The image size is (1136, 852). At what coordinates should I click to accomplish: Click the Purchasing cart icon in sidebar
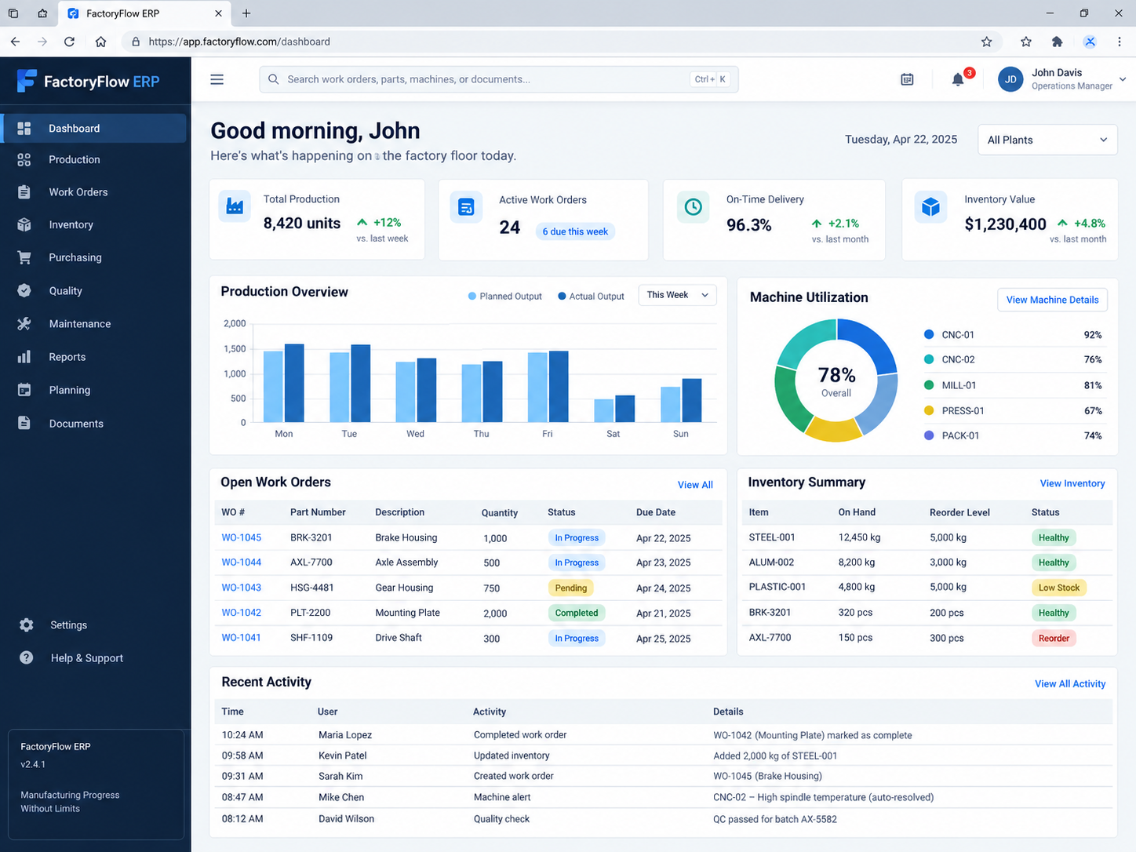[24, 257]
